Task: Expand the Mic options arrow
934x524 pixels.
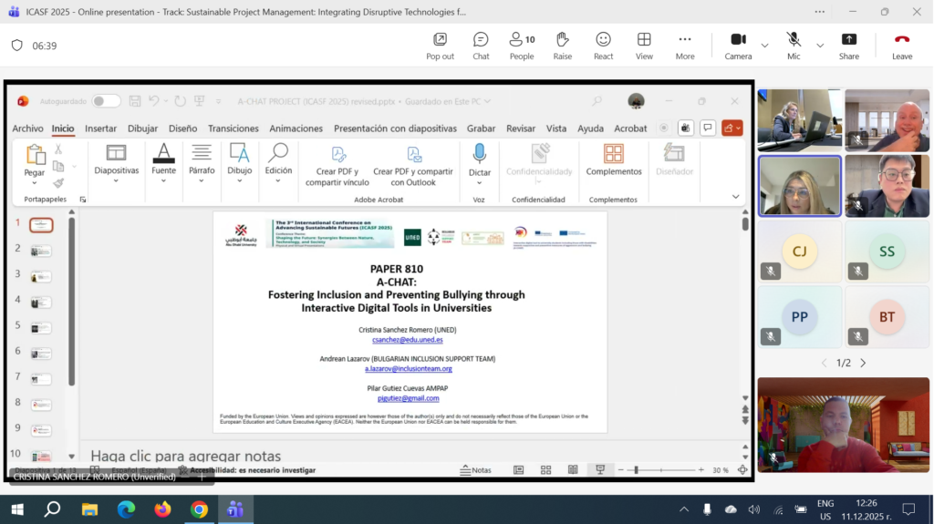Action: pyautogui.click(x=819, y=45)
